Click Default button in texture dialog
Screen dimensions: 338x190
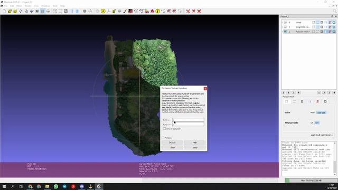172,142
